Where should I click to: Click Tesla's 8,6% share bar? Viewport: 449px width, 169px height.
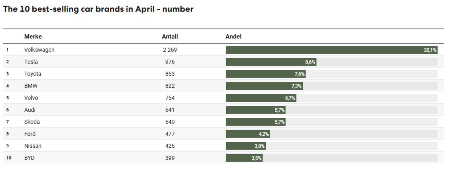271,62
